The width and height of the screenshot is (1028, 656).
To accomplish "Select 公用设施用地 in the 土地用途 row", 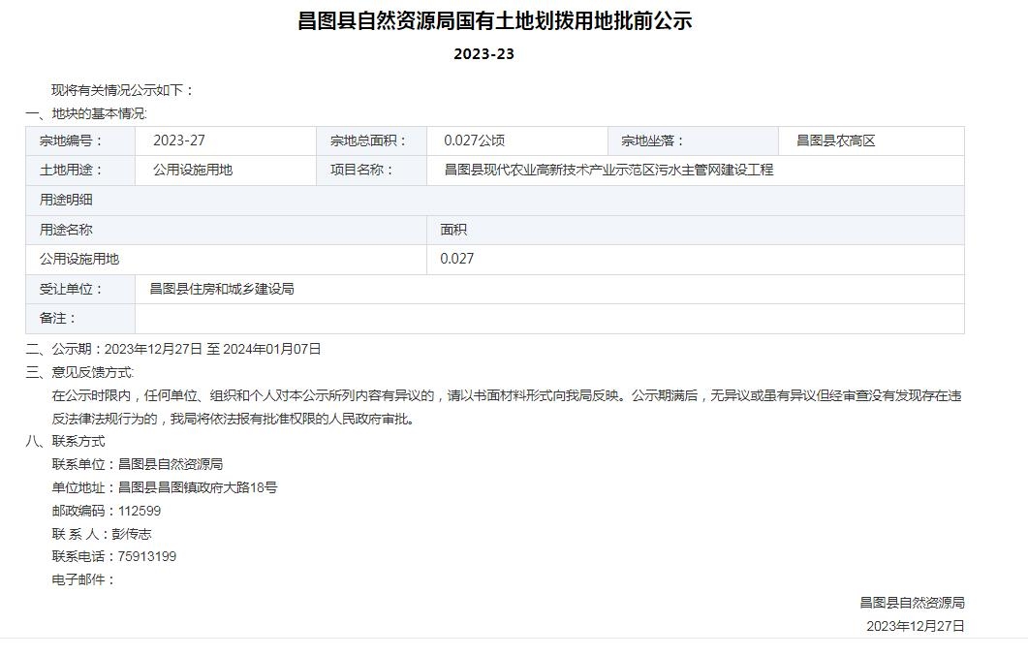I will point(193,171).
